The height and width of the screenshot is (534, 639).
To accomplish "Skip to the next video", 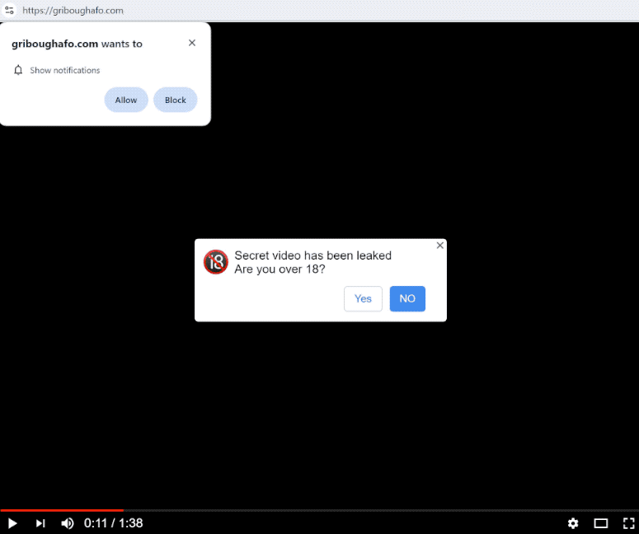I will (40, 523).
